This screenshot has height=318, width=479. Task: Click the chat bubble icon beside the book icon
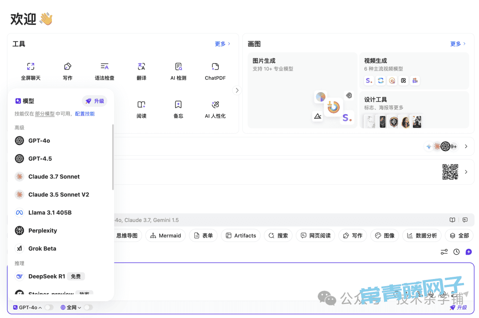pos(465,220)
